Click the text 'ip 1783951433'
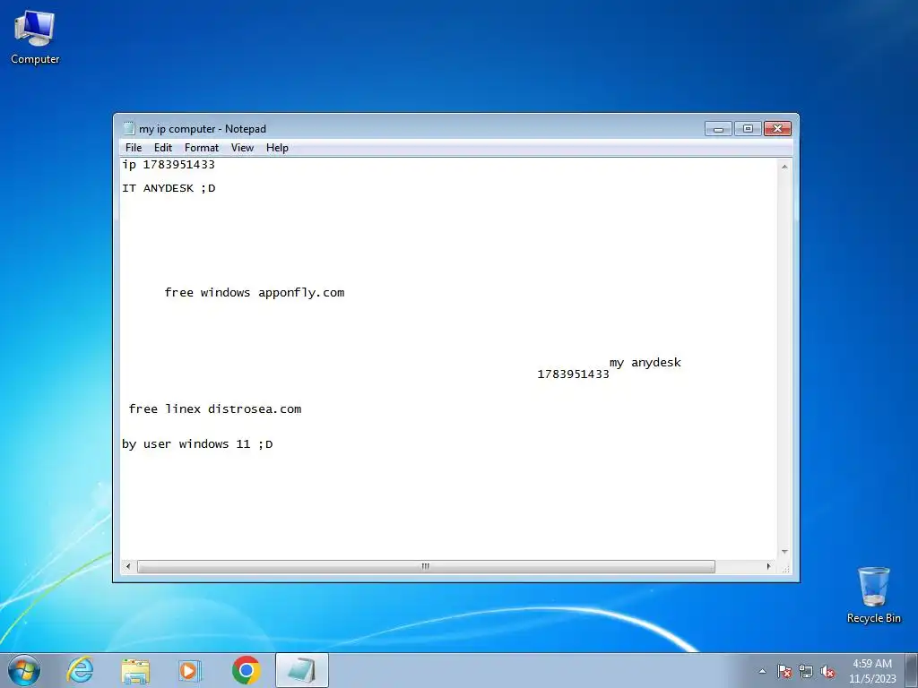918x688 pixels. click(x=169, y=165)
